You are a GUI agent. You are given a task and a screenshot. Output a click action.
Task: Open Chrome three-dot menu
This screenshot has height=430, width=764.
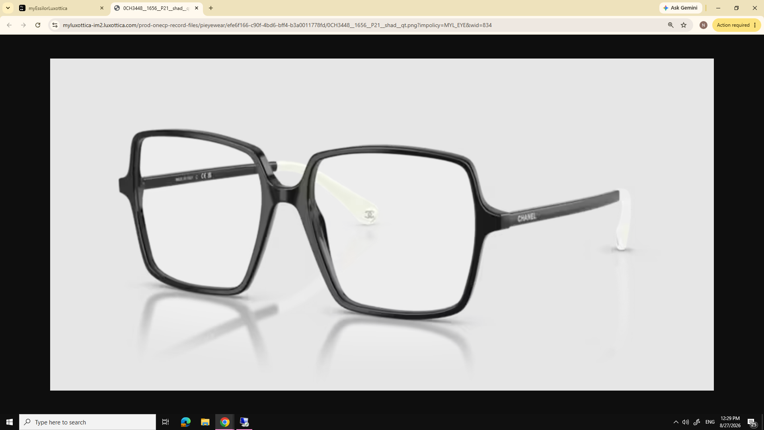(755, 25)
